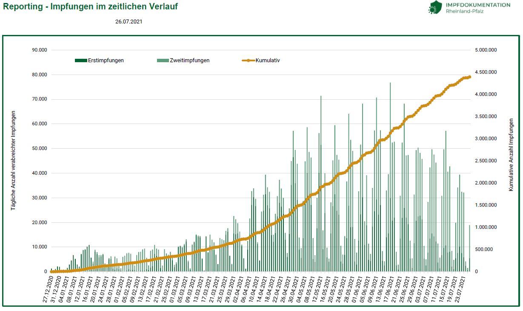
Task: Click the 90.000 tick on the left axis
Action: pos(39,50)
